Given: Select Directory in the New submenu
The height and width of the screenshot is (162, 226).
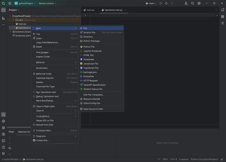Looking at the screenshot, I should tap(101, 37).
